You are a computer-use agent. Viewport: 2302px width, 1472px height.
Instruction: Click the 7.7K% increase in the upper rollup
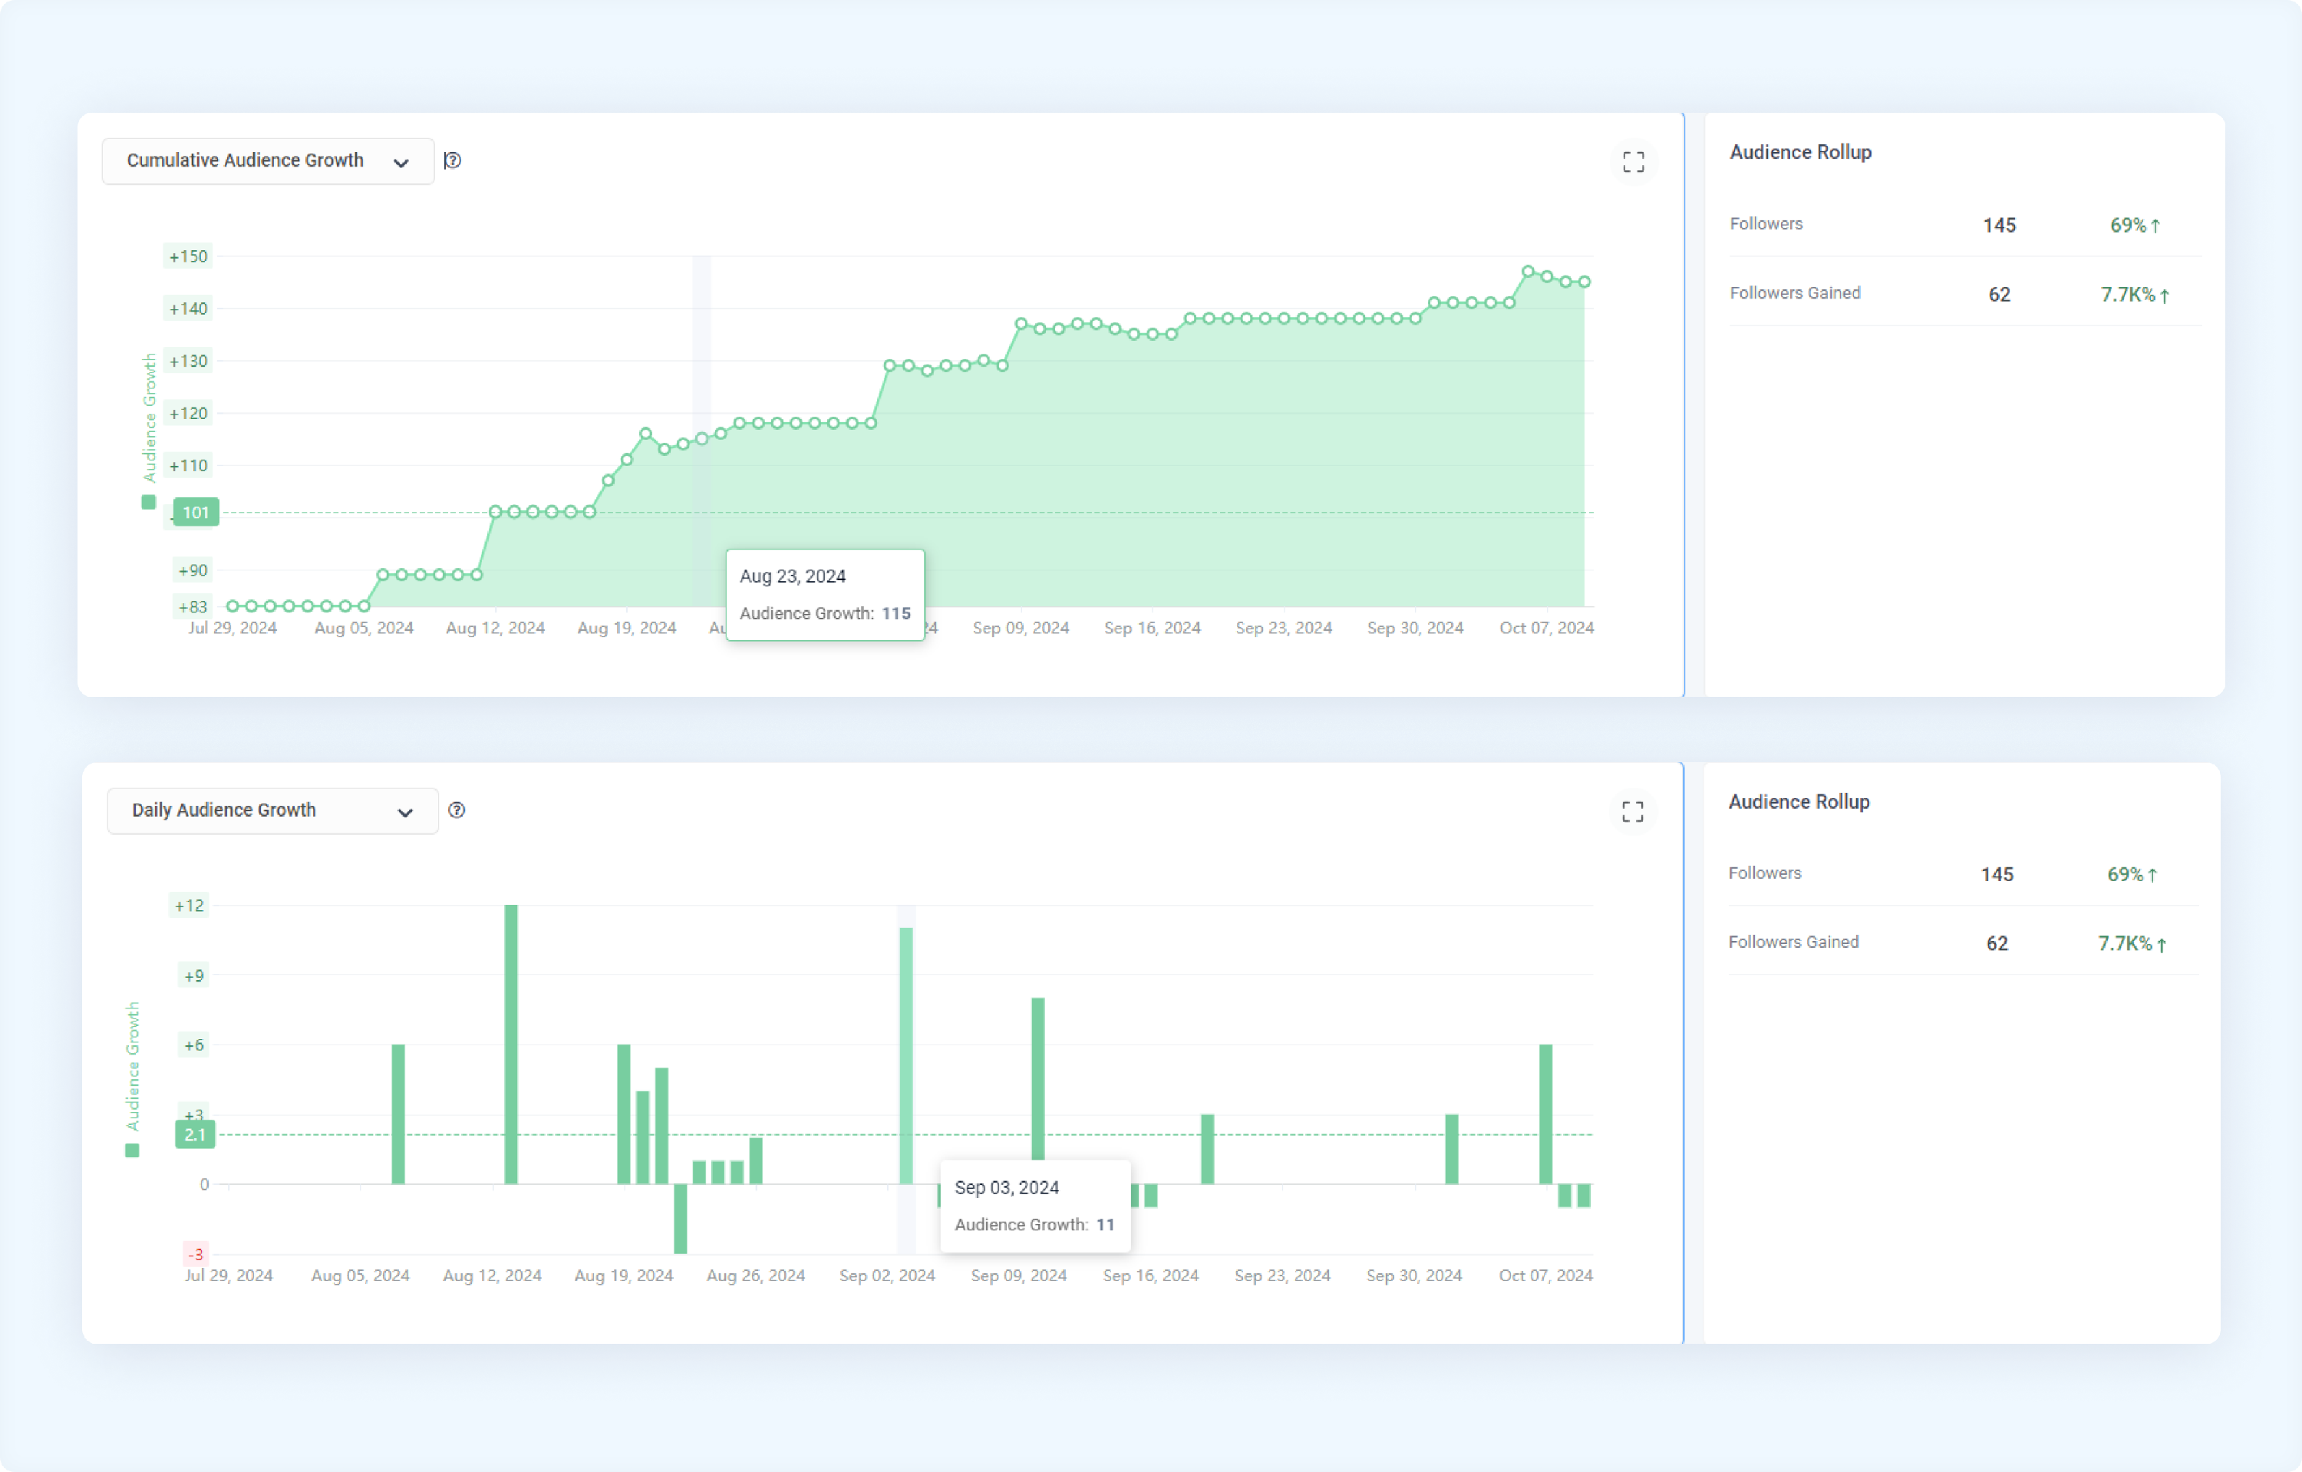click(x=2135, y=295)
